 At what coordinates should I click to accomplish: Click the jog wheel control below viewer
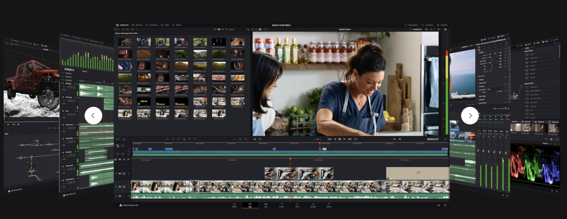pyautogui.click(x=318, y=139)
